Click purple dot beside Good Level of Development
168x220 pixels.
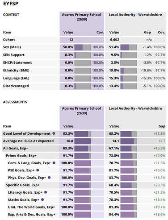coord(54,133)
